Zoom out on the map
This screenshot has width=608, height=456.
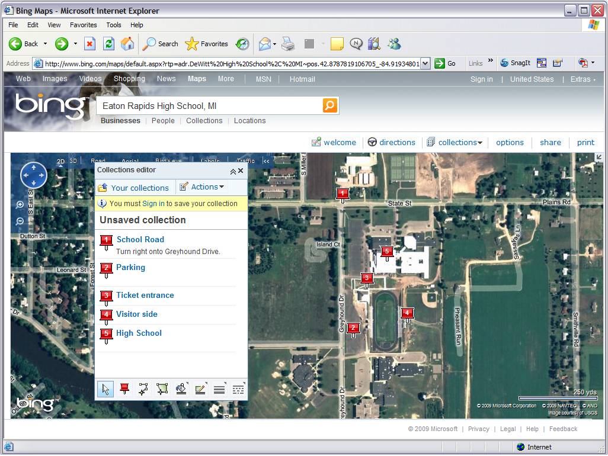(x=20, y=221)
